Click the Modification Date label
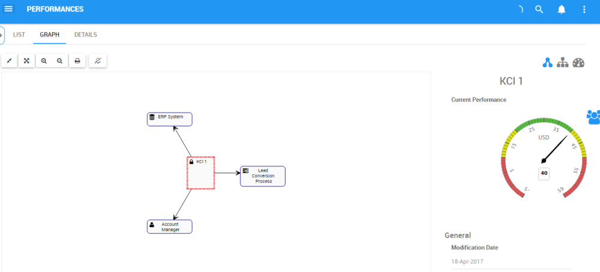Viewport: 600px width, 272px height. click(x=475, y=247)
